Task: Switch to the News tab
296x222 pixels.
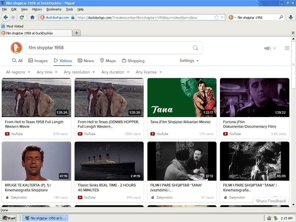Action: point(86,61)
